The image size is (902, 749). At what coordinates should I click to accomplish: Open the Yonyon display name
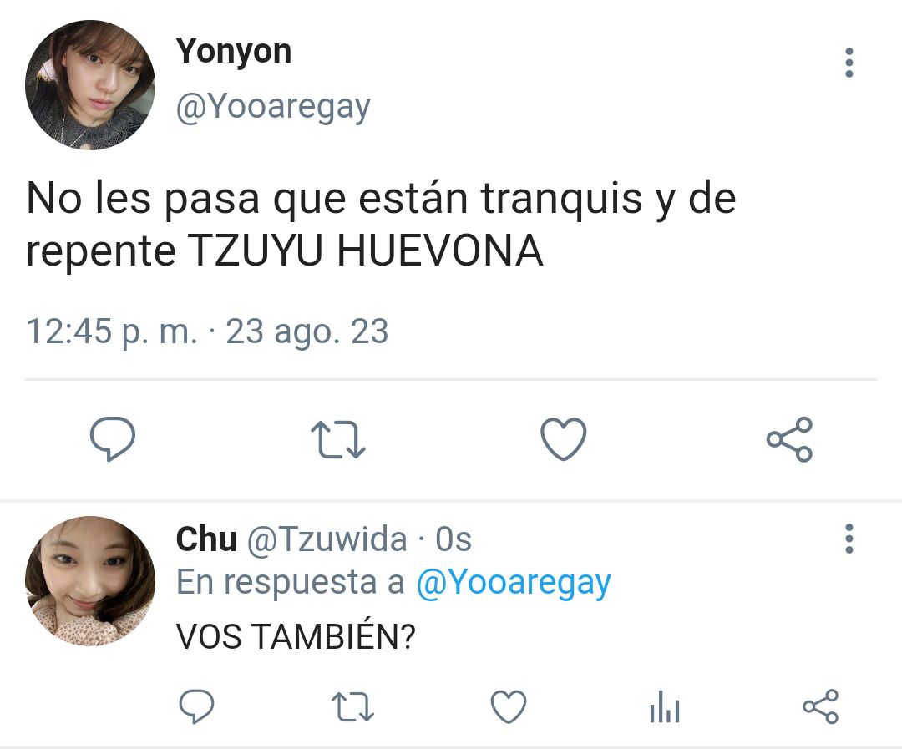[x=234, y=52]
